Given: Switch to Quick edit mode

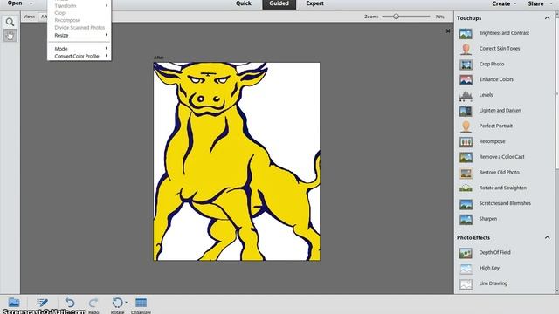Looking at the screenshot, I should coord(244,3).
